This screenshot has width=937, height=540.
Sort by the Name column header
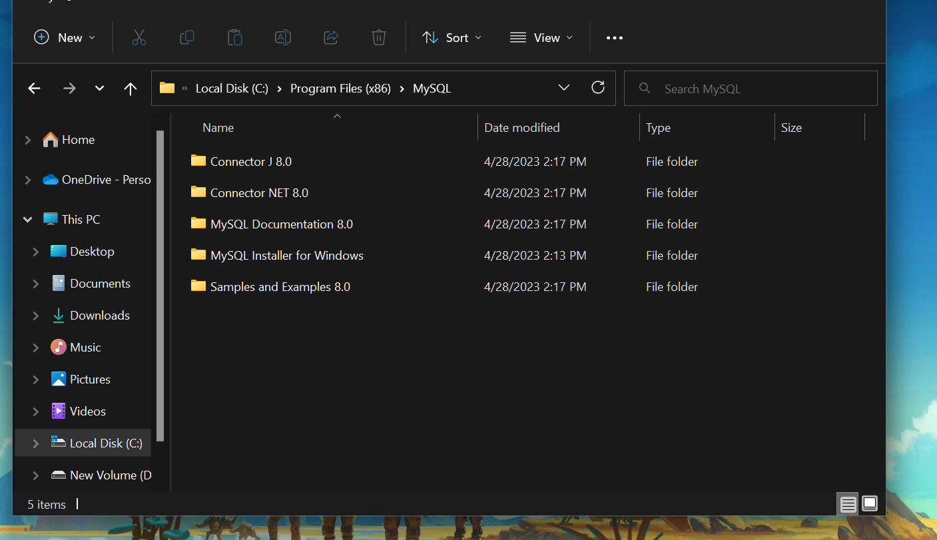point(218,128)
